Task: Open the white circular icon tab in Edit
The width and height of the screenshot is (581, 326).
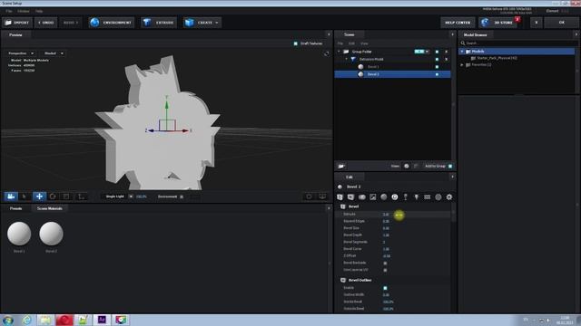Action: click(x=395, y=197)
